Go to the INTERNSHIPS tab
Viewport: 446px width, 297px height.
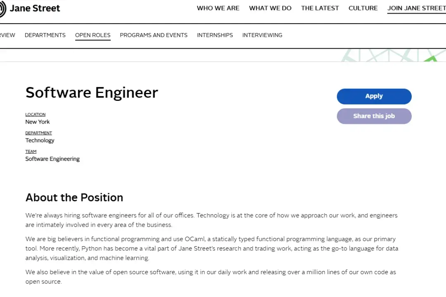(215, 35)
